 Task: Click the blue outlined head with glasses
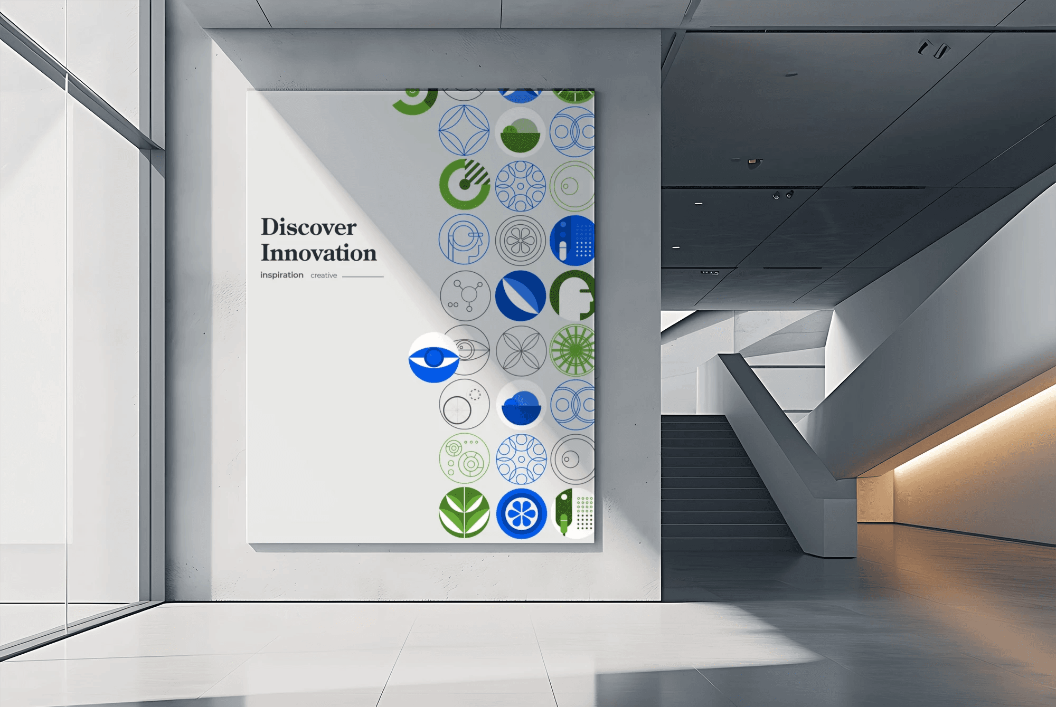click(x=464, y=240)
